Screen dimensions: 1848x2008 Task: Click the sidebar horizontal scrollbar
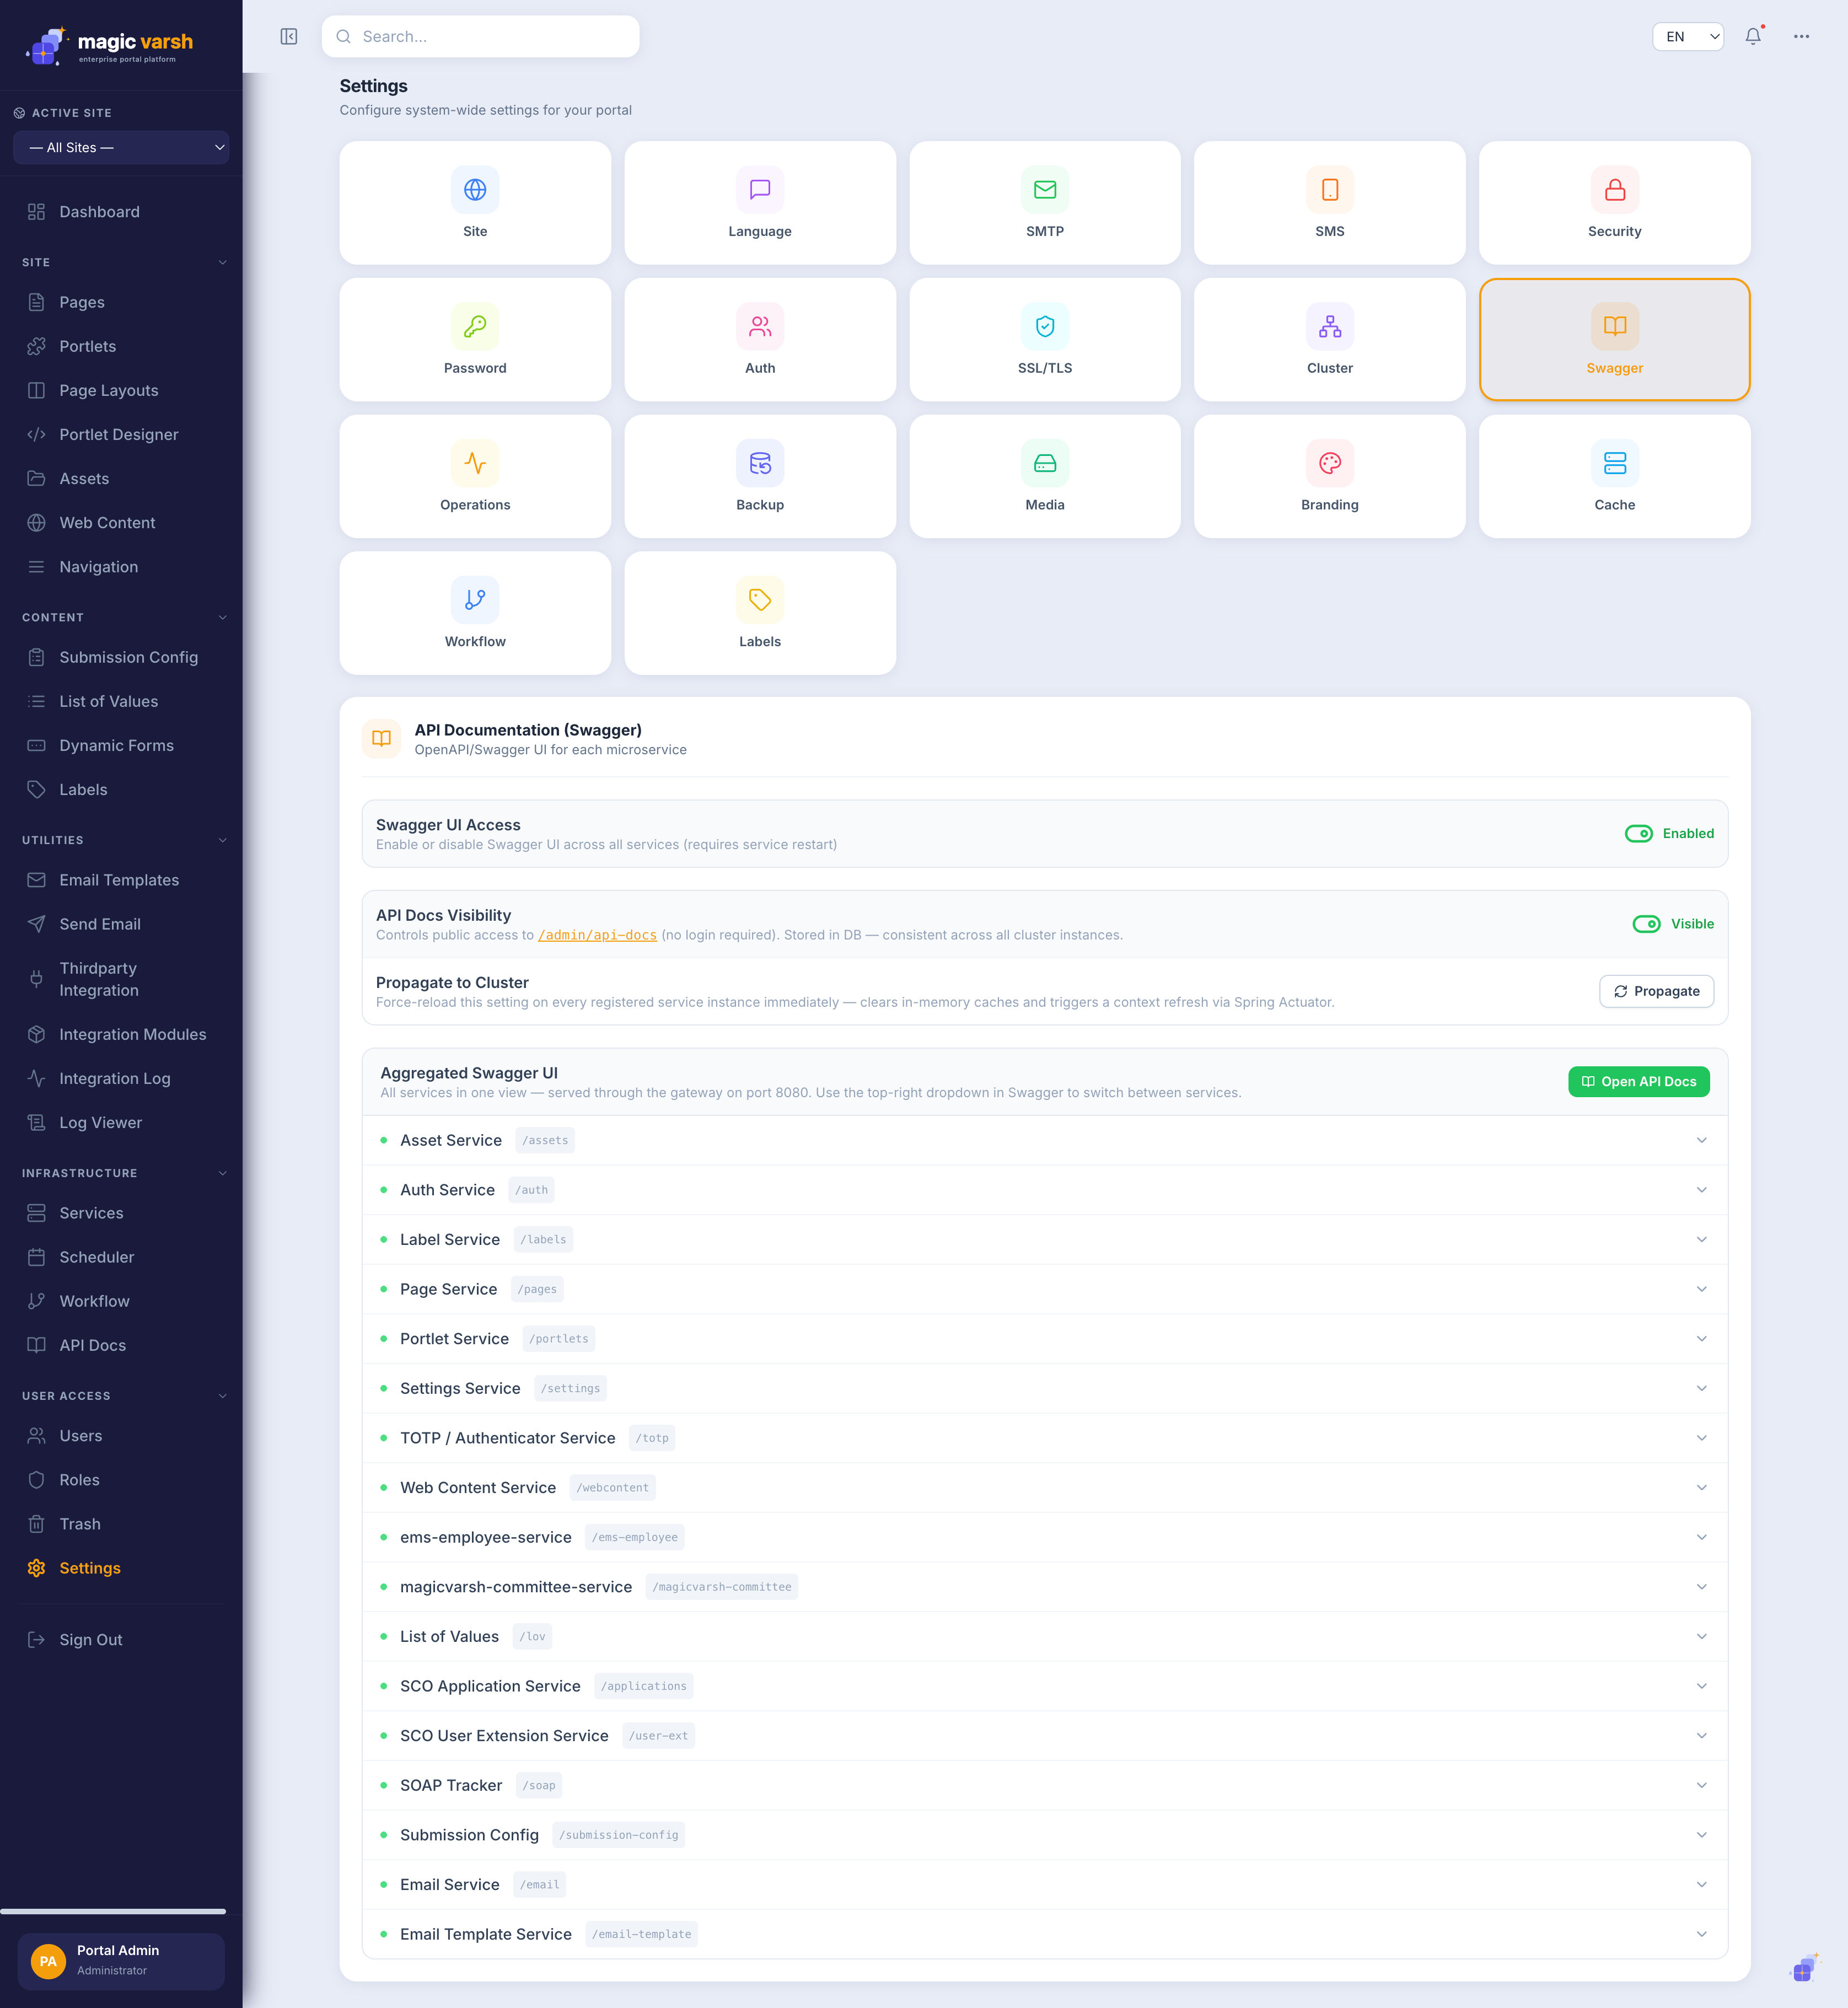(x=113, y=1911)
